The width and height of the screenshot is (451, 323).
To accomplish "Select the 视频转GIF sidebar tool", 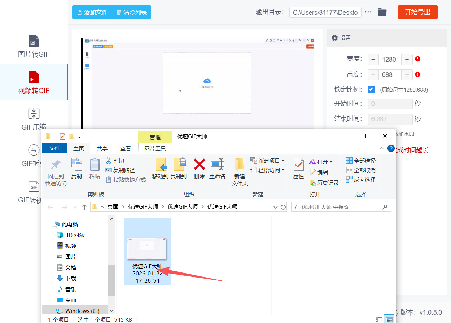I will pyautogui.click(x=34, y=82).
